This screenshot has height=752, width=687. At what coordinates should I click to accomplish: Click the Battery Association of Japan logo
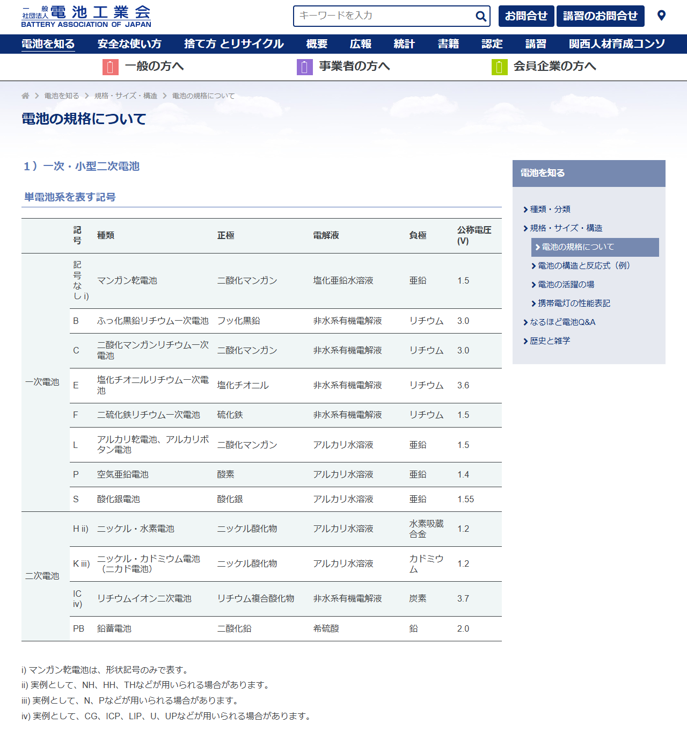point(86,16)
